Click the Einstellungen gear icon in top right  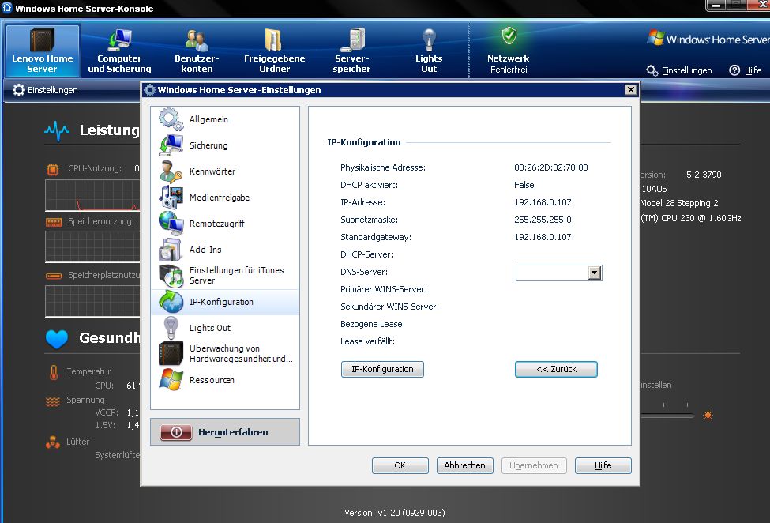(x=652, y=70)
